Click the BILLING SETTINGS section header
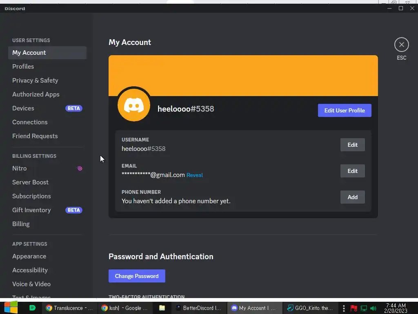This screenshot has width=418, height=314. [34, 156]
